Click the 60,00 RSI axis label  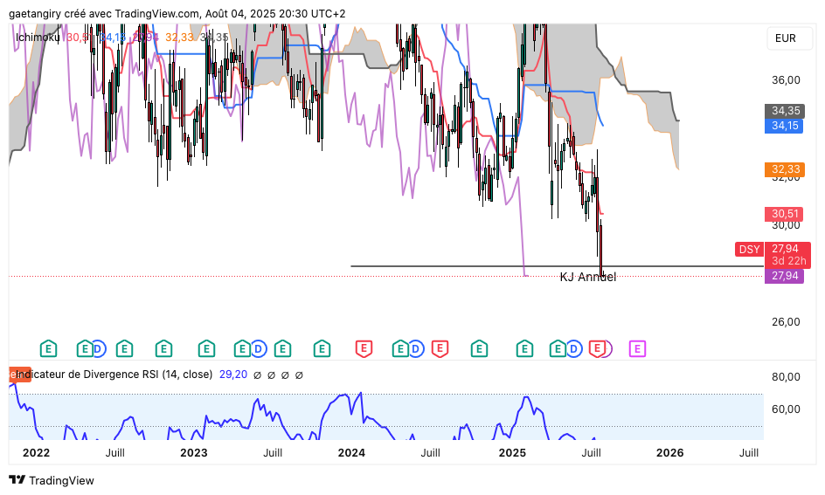786,409
